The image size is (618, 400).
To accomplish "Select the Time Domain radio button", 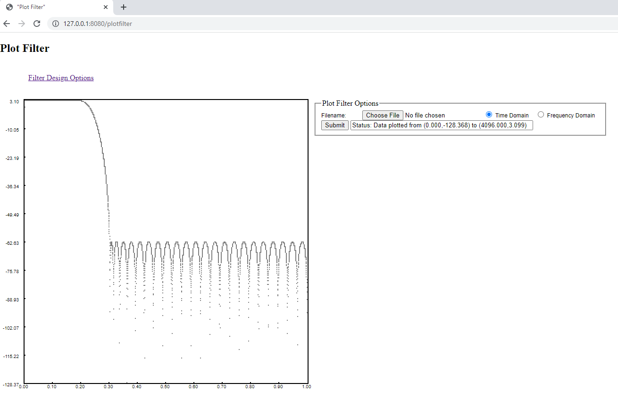I will (489, 114).
